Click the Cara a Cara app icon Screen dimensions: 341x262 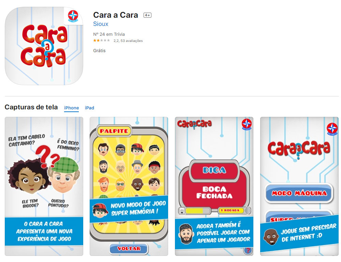(44, 46)
